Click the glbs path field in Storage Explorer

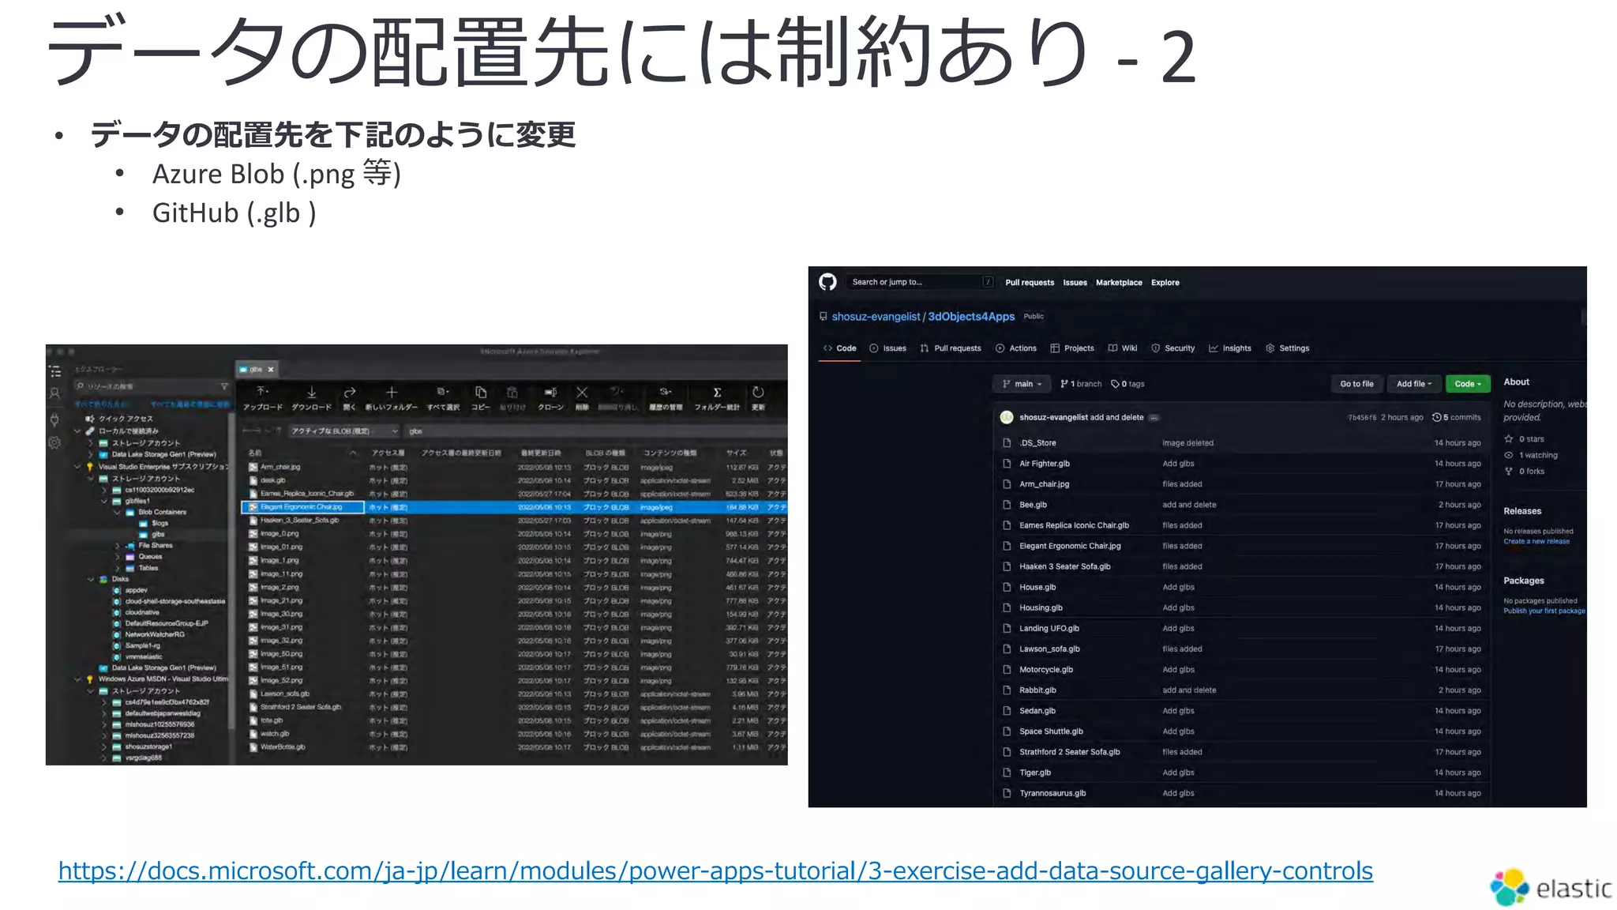point(596,431)
